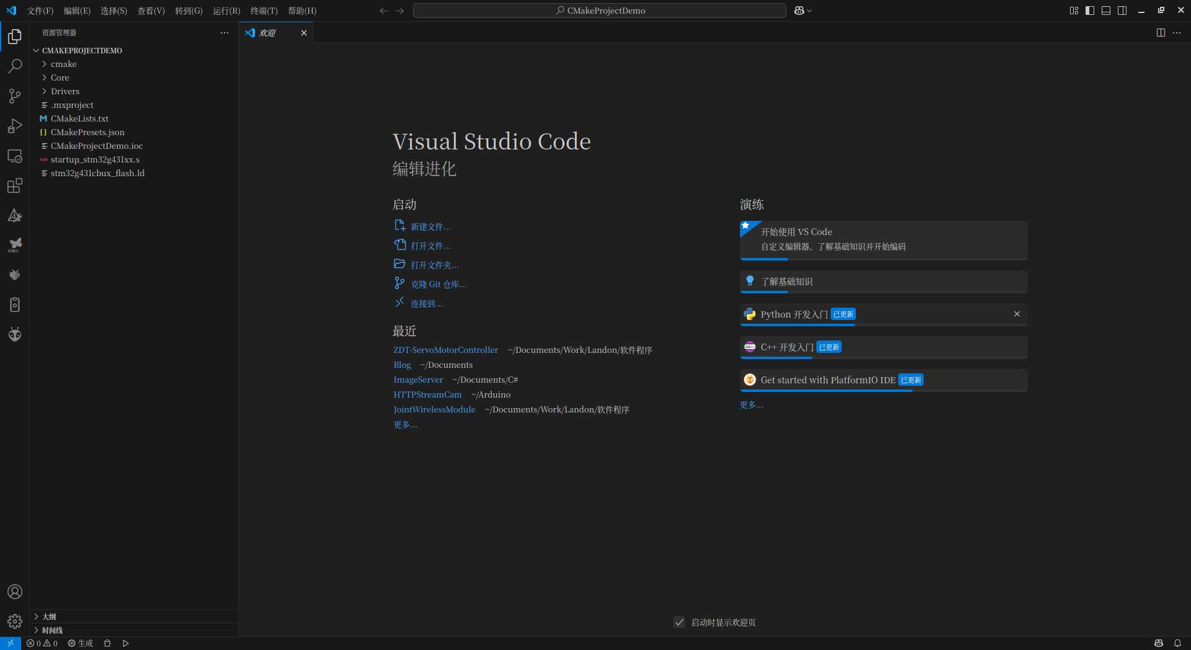
Task: Go forward with the navigation arrow
Action: [400, 11]
